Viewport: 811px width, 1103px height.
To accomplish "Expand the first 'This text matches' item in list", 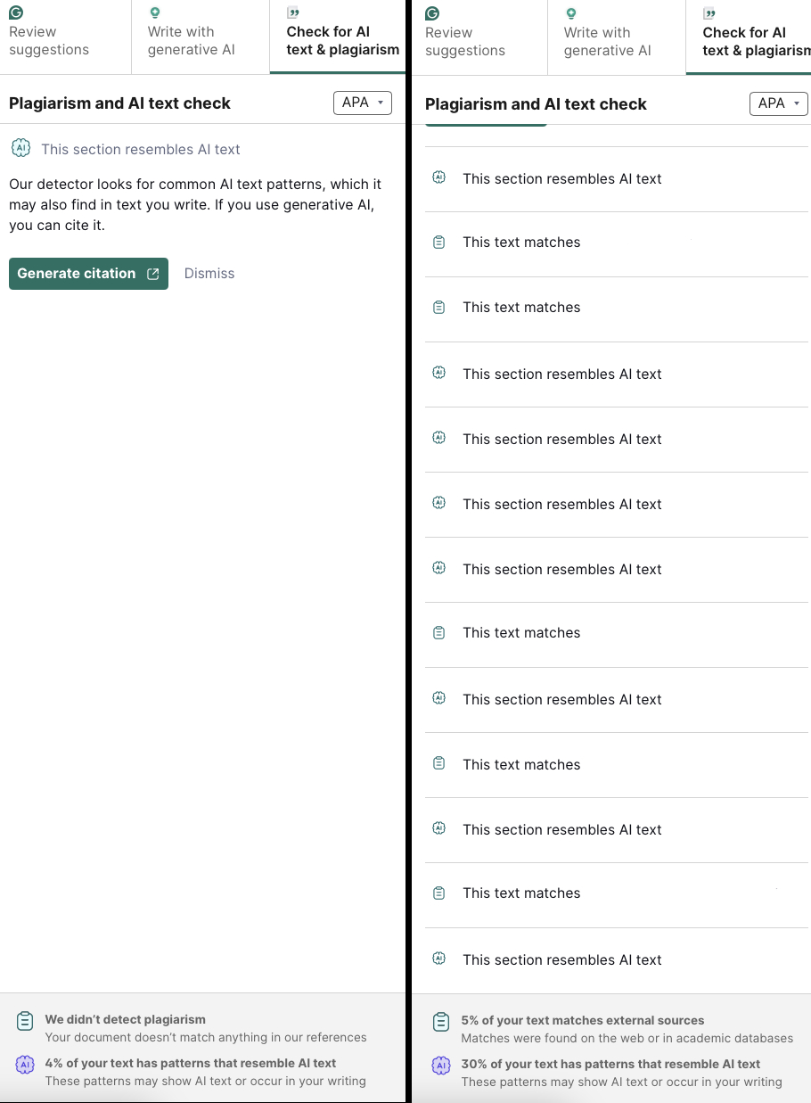I will (617, 243).
